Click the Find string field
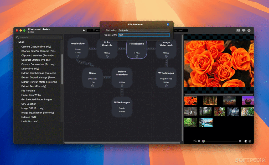The height and width of the screenshot is (165, 269). (x=144, y=30)
